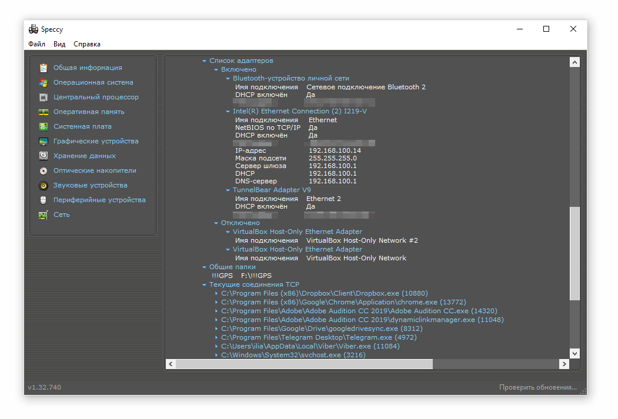Click the horizontal scrollbar right arrow

564,364
